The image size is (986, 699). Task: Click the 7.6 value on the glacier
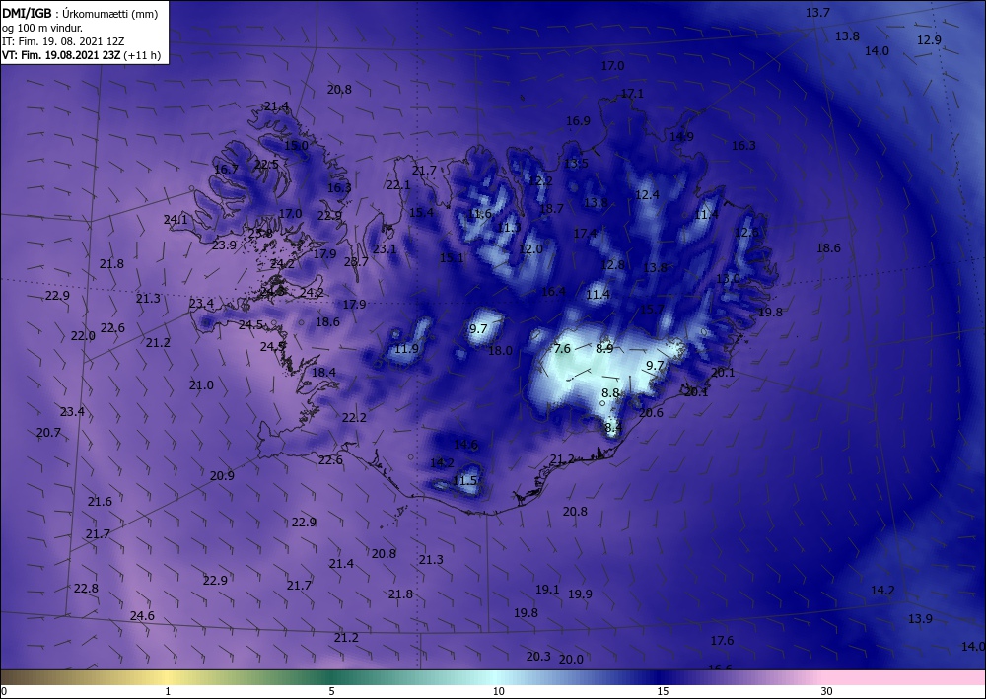[x=562, y=349]
